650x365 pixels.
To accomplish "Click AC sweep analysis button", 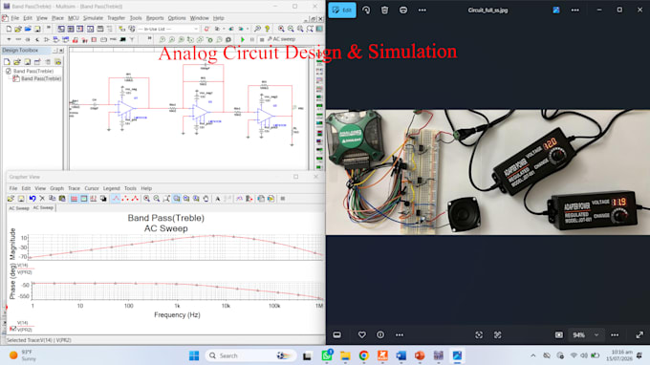I will tap(281, 39).
